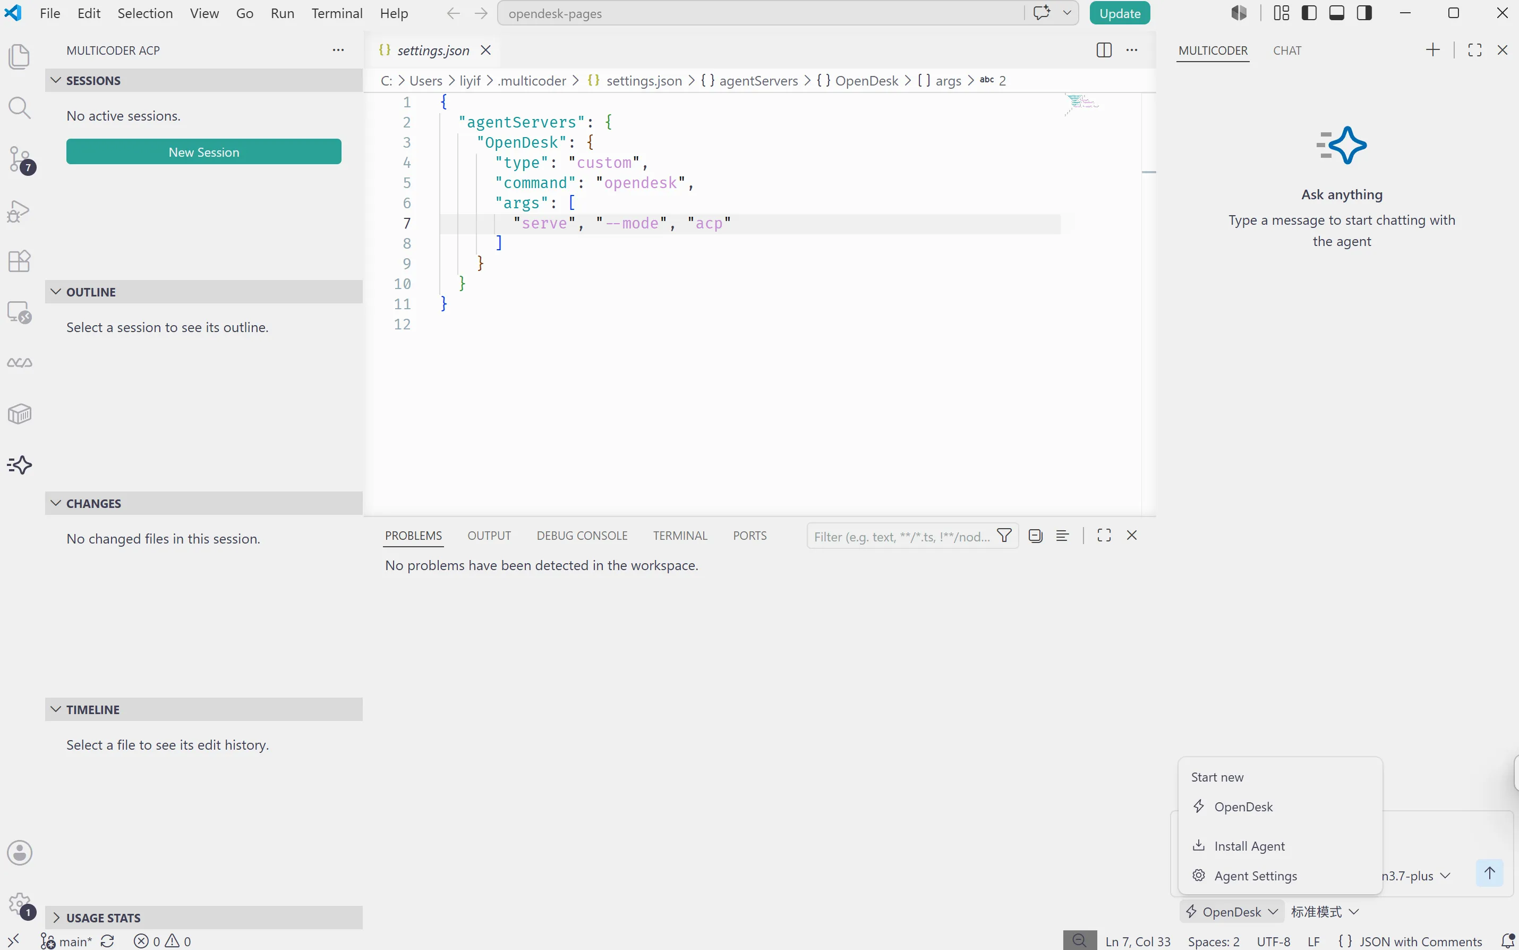
Task: Collapse the SESSIONS section
Action: pyautogui.click(x=203, y=80)
